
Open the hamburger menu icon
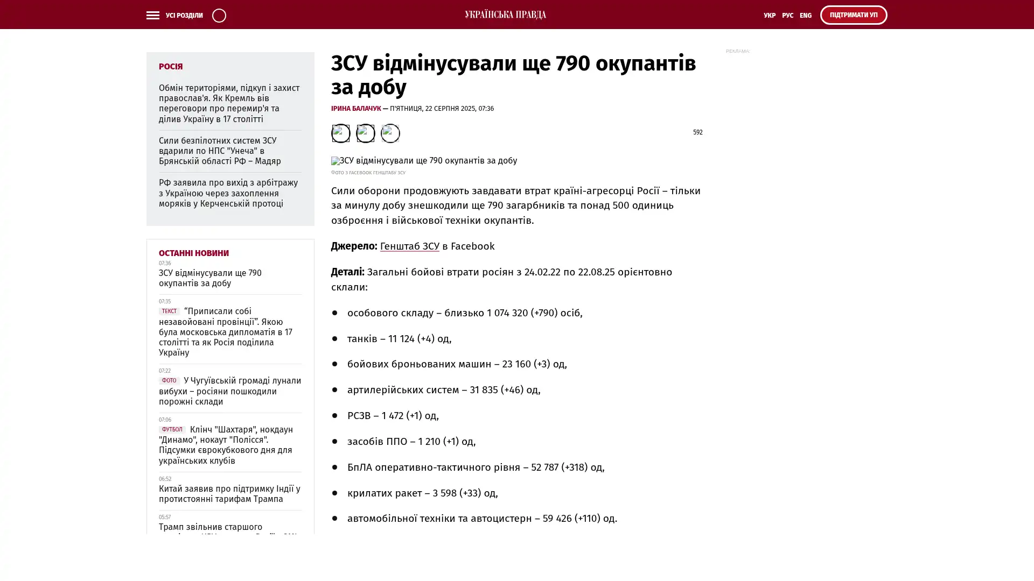pos(152,15)
